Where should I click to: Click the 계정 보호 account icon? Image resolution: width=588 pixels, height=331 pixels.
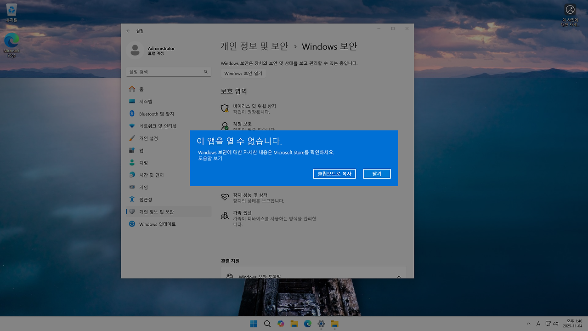(225, 126)
